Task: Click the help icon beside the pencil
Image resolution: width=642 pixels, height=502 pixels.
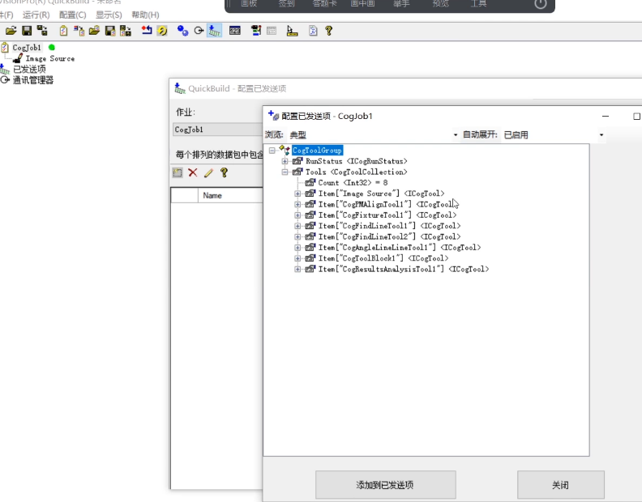Action: click(x=224, y=172)
